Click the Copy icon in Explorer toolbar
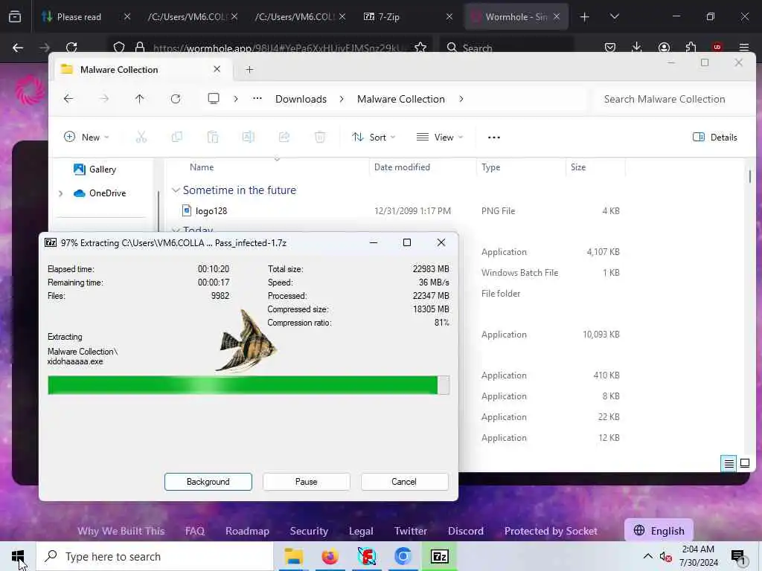Image resolution: width=762 pixels, height=571 pixels. point(177,138)
